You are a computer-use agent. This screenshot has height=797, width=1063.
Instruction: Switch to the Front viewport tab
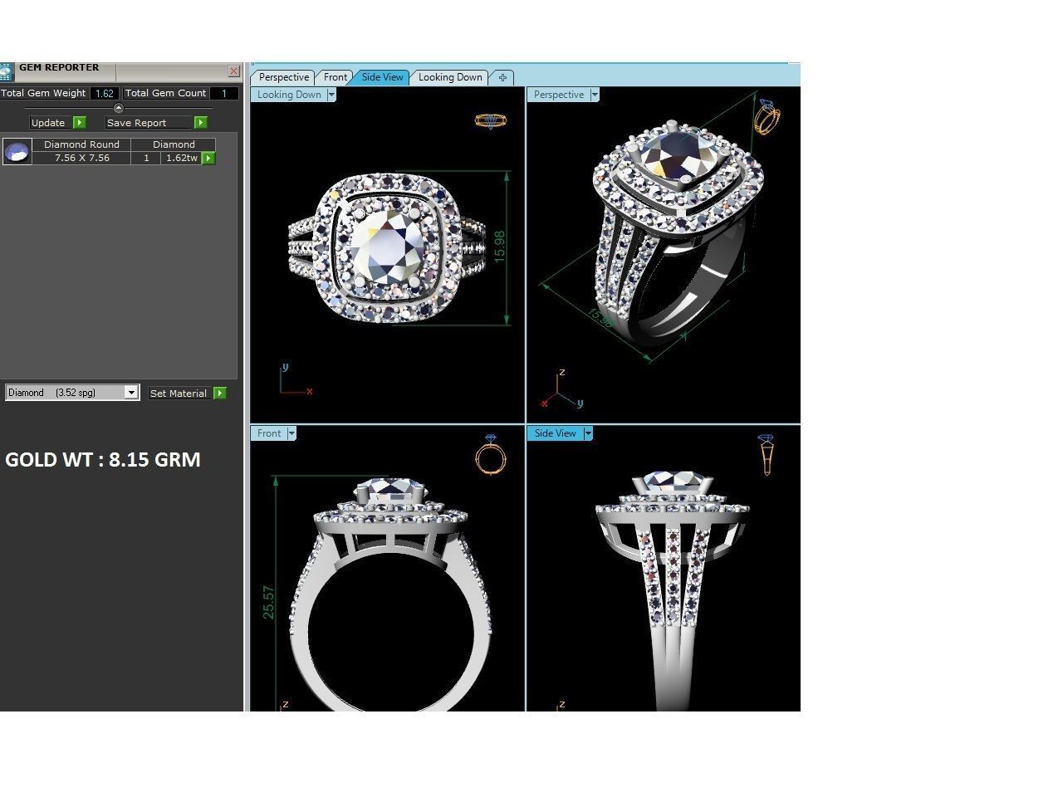[x=336, y=77]
